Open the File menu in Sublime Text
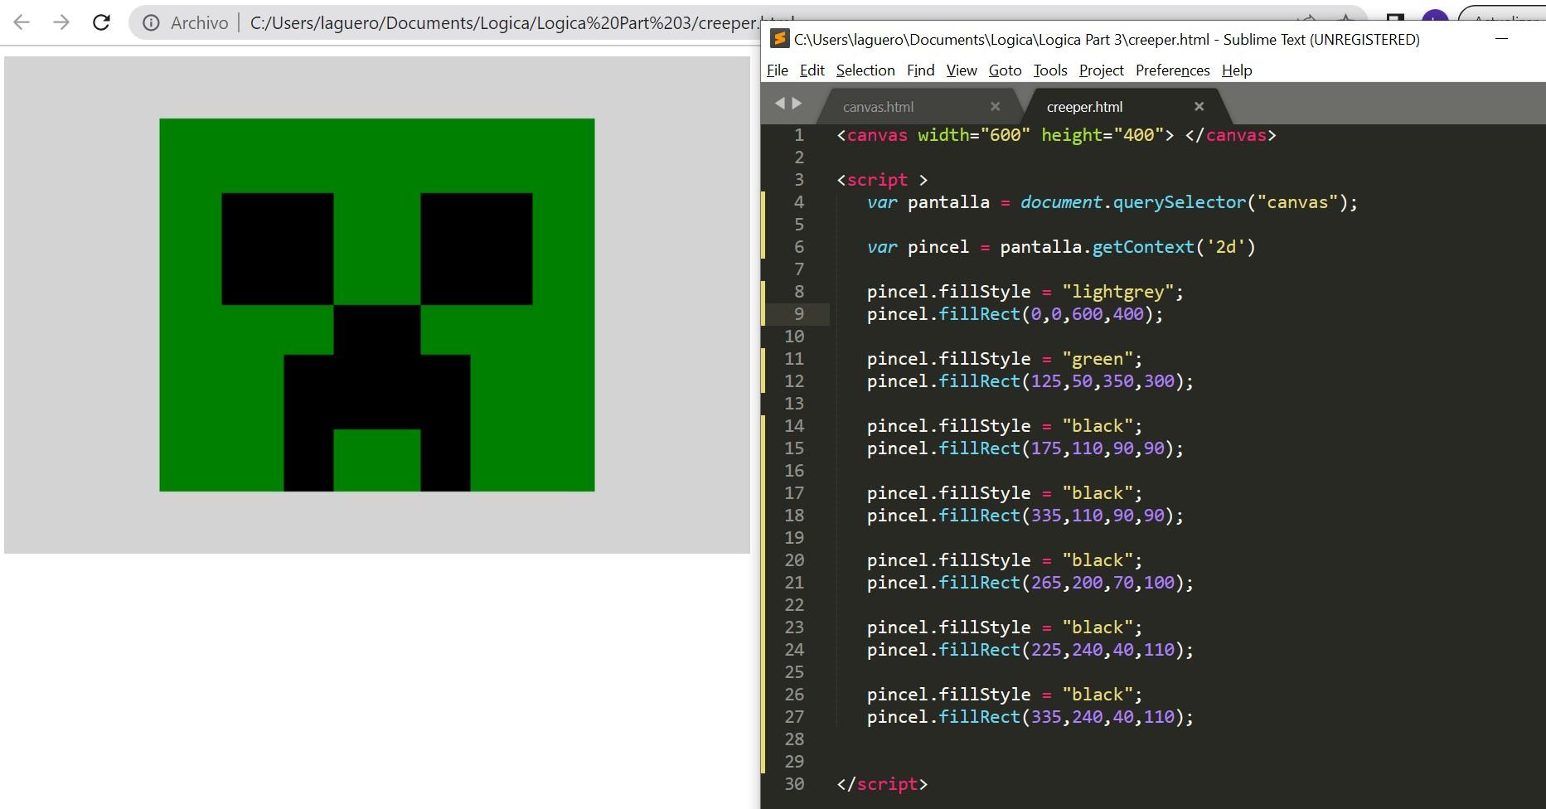The width and height of the screenshot is (1546, 809). 778,70
